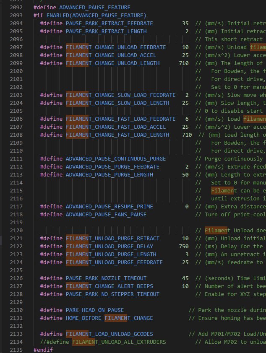The width and height of the screenshot is (266, 353).
Task: Click FILAMENT_LOAD_UNLOAD_GCODES macro name
Action: coord(109,334)
